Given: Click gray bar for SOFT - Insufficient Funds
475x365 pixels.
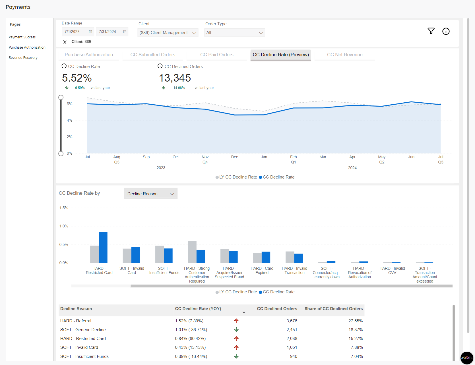Looking at the screenshot, I should point(160,254).
